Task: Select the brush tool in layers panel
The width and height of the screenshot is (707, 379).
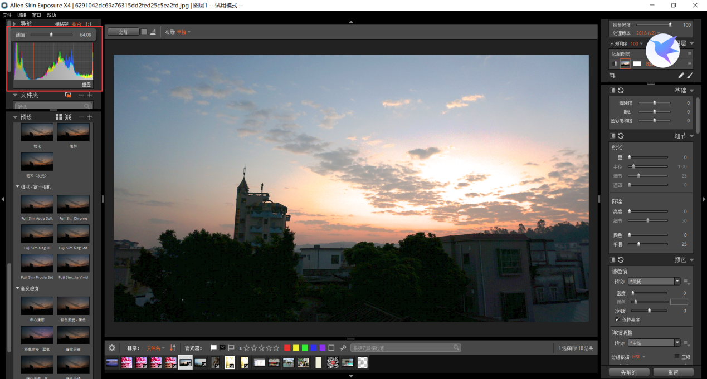Action: click(690, 75)
